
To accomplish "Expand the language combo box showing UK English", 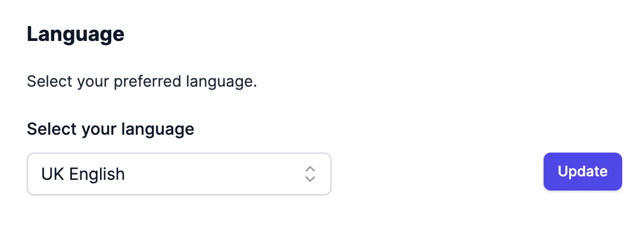I will coord(179,174).
